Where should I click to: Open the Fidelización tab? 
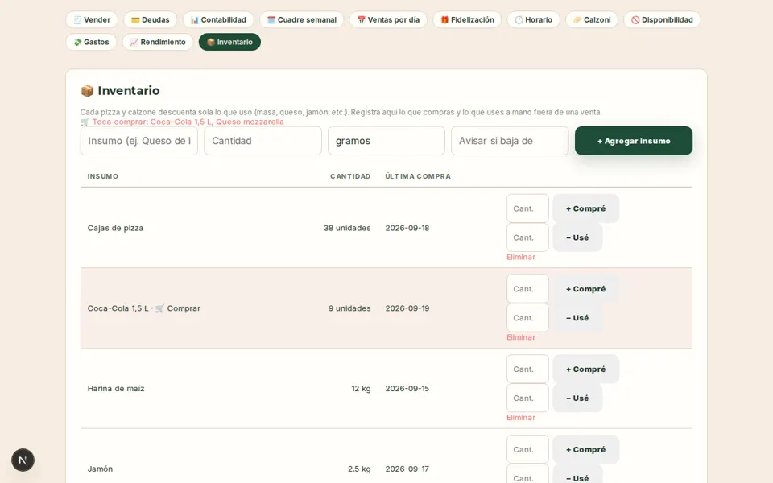pyautogui.click(x=467, y=19)
